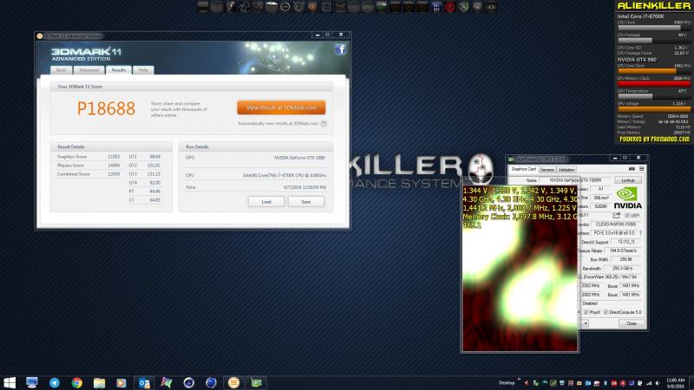This screenshot has height=390, width=694.
Task: Switch to the GPU-Z taskbar icon
Action: 256,382
